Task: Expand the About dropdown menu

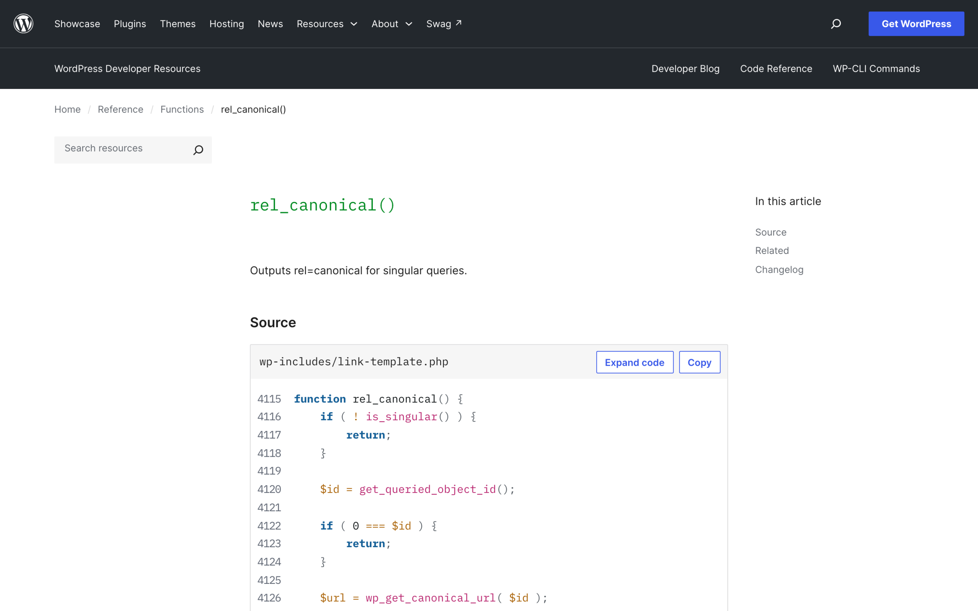Action: coord(392,24)
